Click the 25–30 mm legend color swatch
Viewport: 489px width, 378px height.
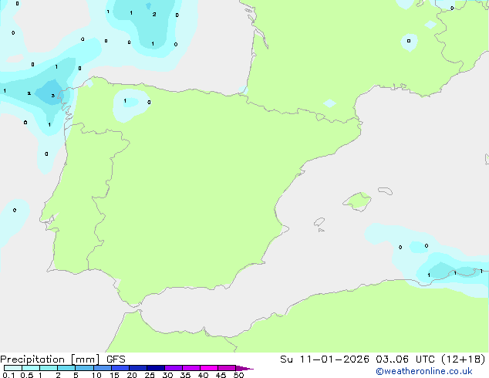pos(156,368)
